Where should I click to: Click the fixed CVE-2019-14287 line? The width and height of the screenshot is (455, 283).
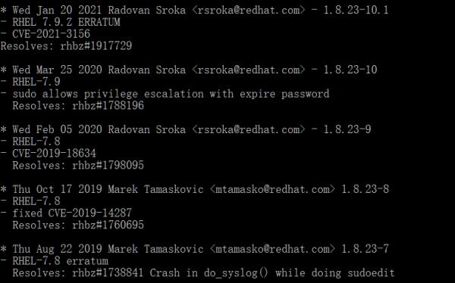coord(66,213)
